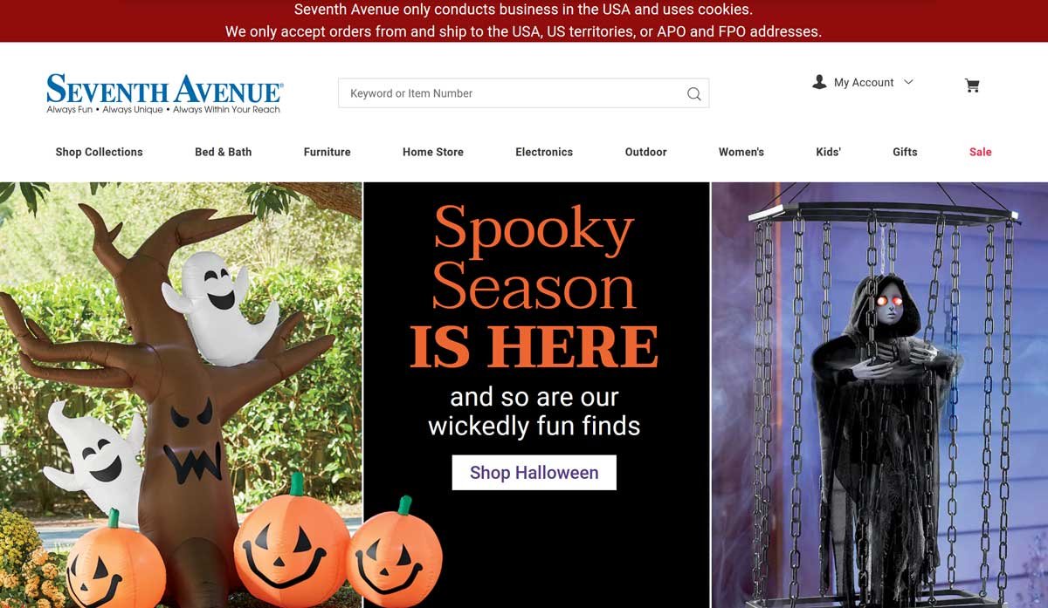The width and height of the screenshot is (1048, 608).
Task: Expand the My Account dropdown chevron
Action: [x=908, y=82]
